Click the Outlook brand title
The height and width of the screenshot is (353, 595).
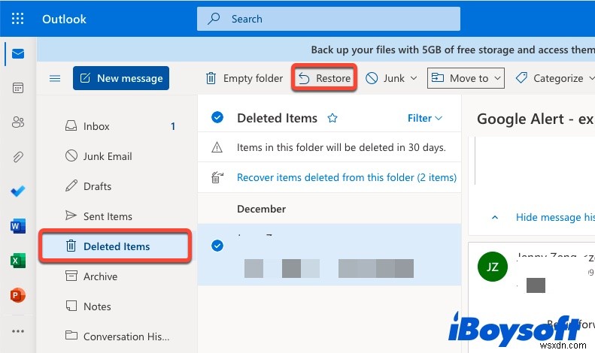coord(64,19)
